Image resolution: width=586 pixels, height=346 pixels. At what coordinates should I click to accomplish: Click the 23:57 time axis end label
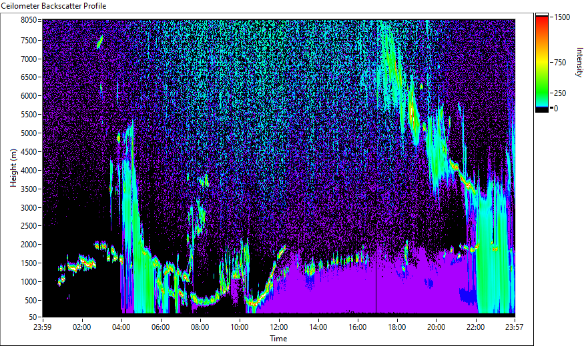(514, 327)
